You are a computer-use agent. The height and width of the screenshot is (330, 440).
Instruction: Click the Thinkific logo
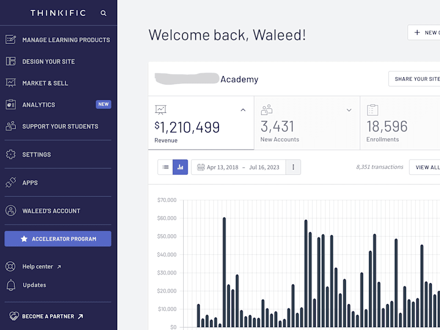(58, 13)
